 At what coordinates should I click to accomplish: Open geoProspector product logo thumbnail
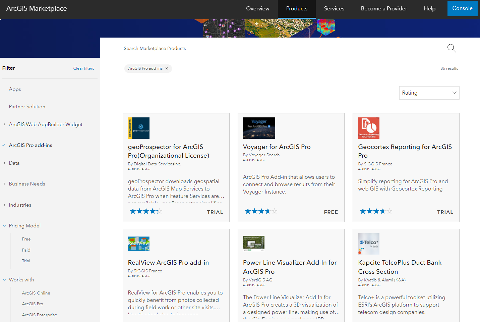point(139,128)
